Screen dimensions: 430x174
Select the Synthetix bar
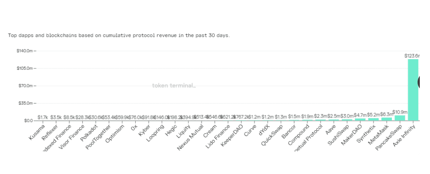373,119
